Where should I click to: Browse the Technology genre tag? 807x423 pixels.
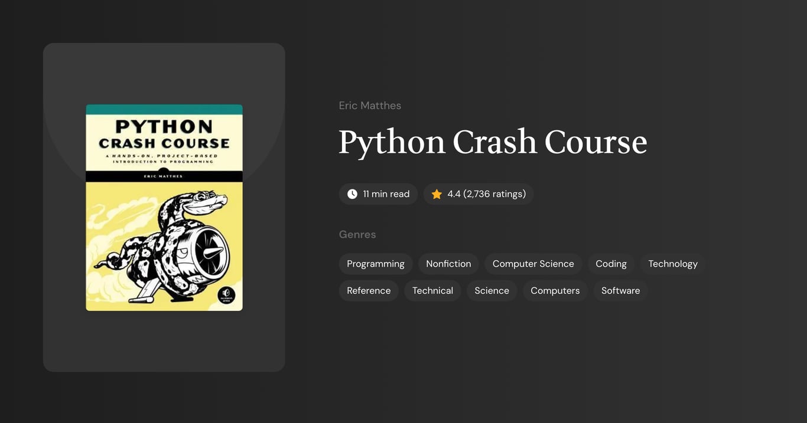coord(673,264)
